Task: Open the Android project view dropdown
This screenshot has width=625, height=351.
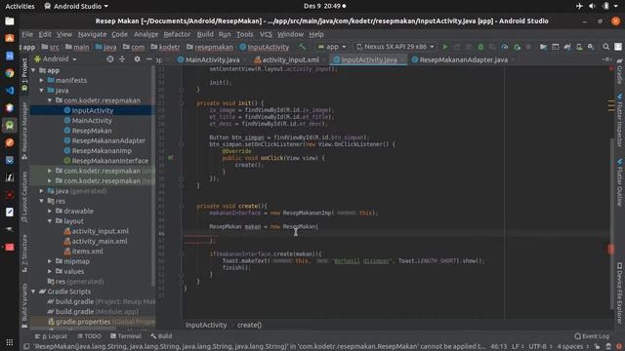Action: pyautogui.click(x=56, y=58)
